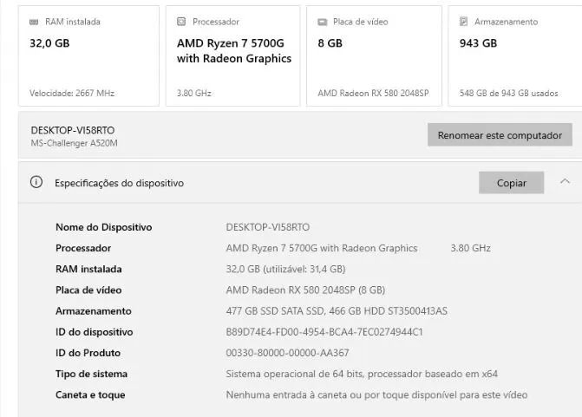This screenshot has width=582, height=417.
Task: Click the Armazenamento label in specifications
Action: (93, 311)
